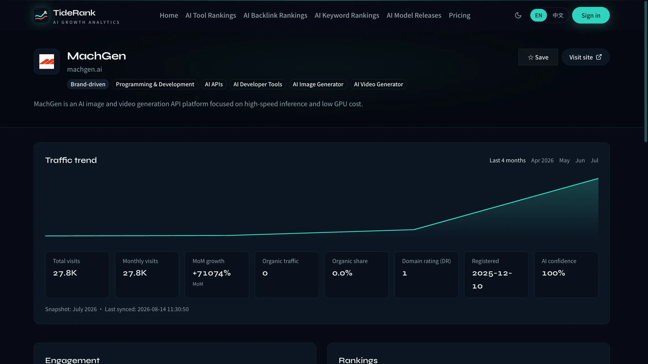This screenshot has width=648, height=364.
Task: Select the Jul period
Action: coord(594,160)
